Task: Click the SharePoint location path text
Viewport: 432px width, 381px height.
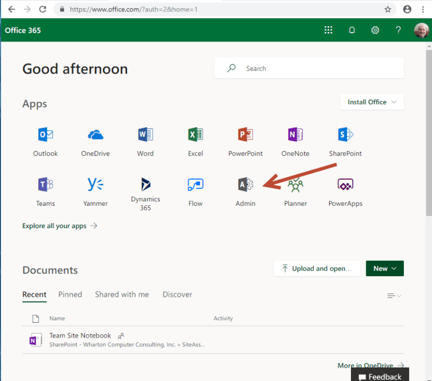Action: pyautogui.click(x=127, y=345)
